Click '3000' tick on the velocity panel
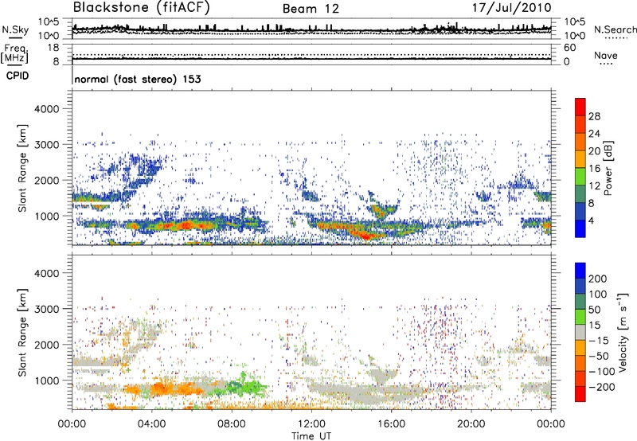637x441 pixels. coord(46,309)
